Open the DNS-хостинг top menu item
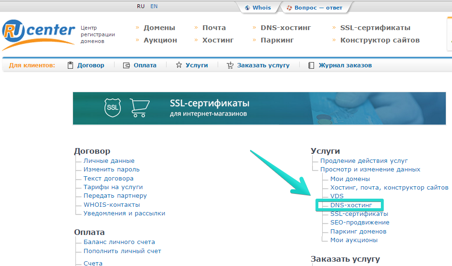 pyautogui.click(x=286, y=28)
